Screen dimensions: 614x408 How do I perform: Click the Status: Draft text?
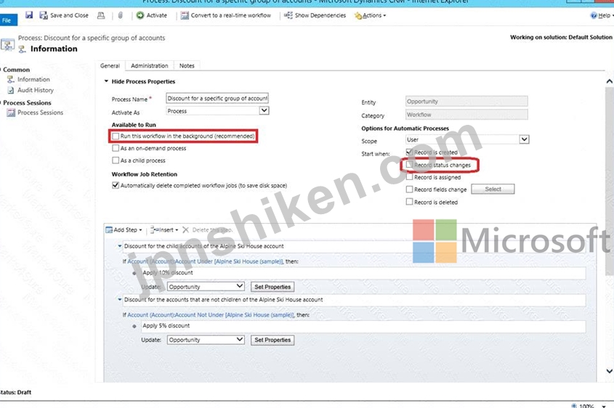coord(15,392)
